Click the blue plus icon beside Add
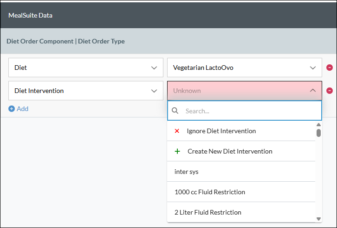This screenshot has height=228, width=337. [x=12, y=109]
